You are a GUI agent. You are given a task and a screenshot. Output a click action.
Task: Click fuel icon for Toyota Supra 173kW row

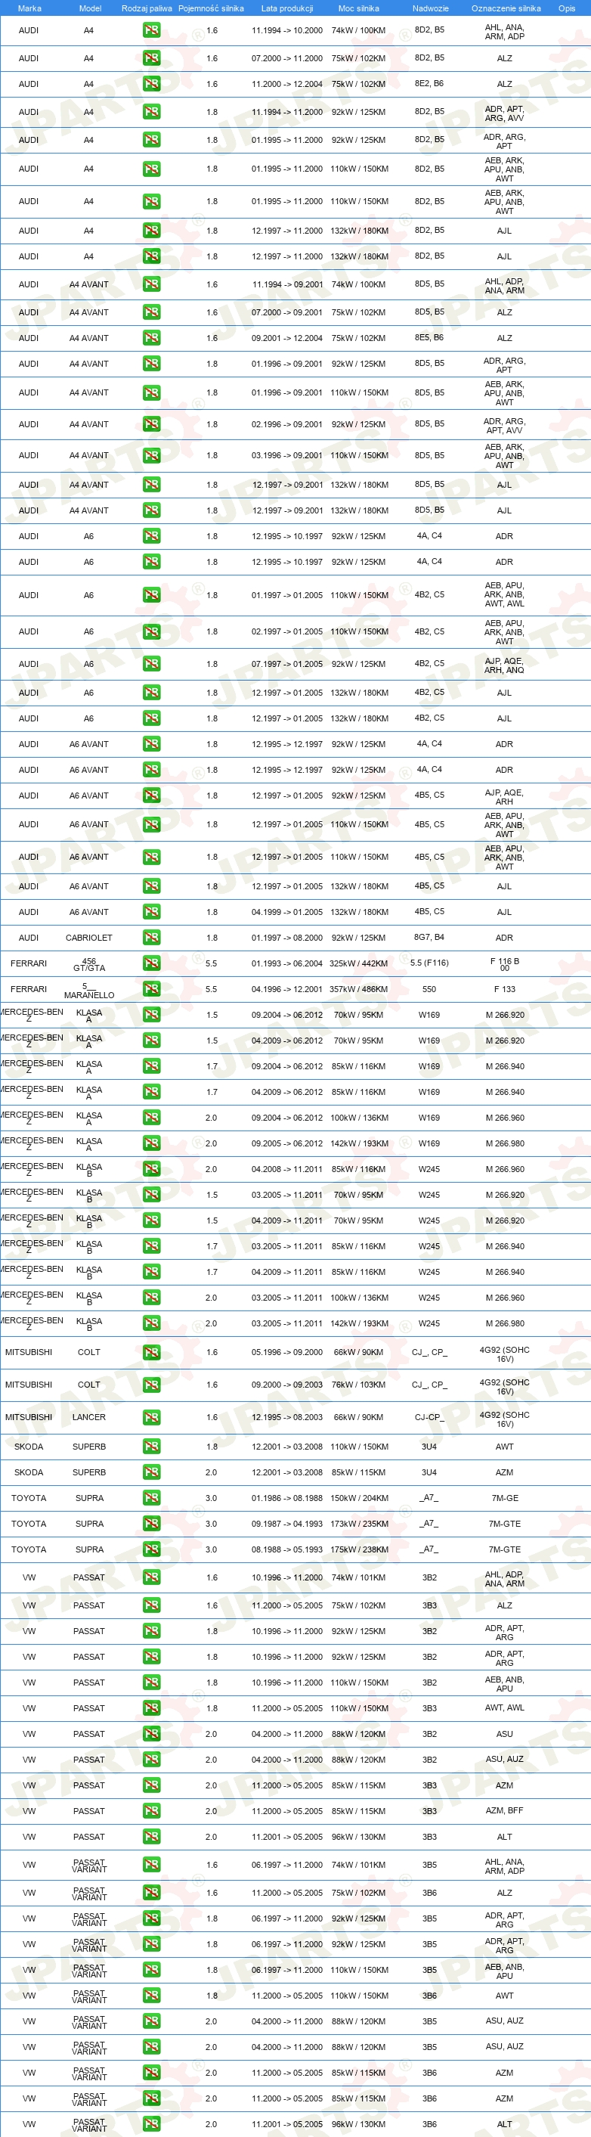[152, 1523]
